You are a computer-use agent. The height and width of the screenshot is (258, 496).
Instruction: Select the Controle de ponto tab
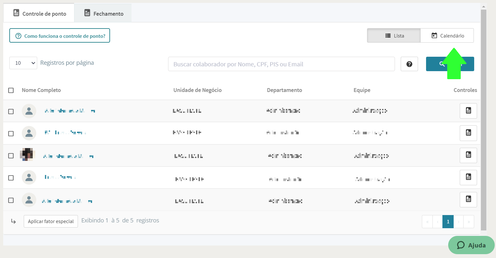pos(39,13)
